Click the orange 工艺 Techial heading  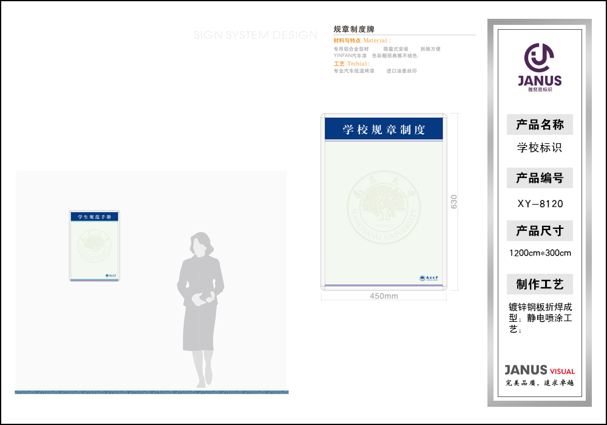[351, 64]
